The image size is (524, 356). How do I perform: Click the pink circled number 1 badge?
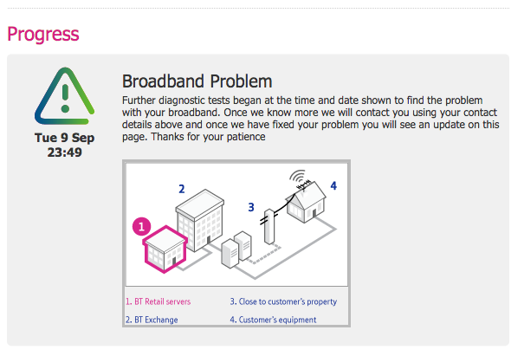[x=143, y=227]
